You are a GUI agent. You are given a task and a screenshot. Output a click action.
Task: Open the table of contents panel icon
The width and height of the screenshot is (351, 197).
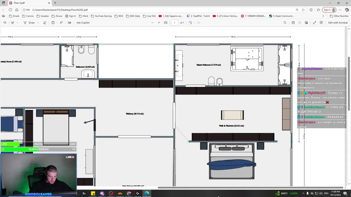(x=5, y=23)
